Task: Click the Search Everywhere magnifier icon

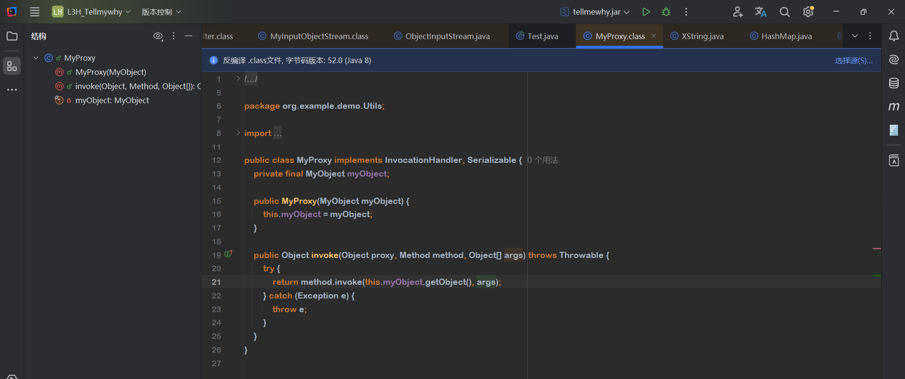Action: point(784,12)
